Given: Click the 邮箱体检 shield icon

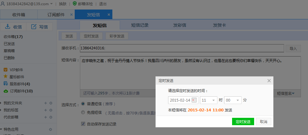Looking at the screenshot, I should [x=75, y=4].
